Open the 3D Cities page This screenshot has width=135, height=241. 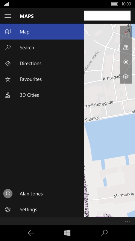(42, 95)
